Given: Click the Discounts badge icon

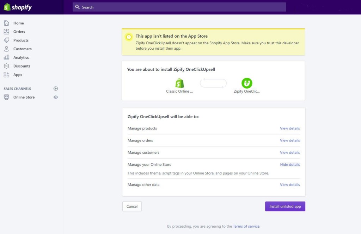Looking at the screenshot, I should click(x=6, y=66).
